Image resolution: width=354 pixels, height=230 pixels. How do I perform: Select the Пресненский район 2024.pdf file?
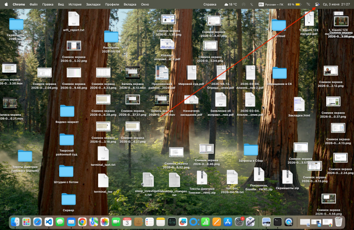point(162,77)
